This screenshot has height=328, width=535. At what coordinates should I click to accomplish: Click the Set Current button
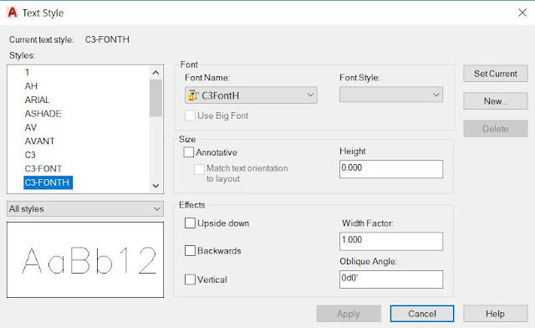pos(496,74)
